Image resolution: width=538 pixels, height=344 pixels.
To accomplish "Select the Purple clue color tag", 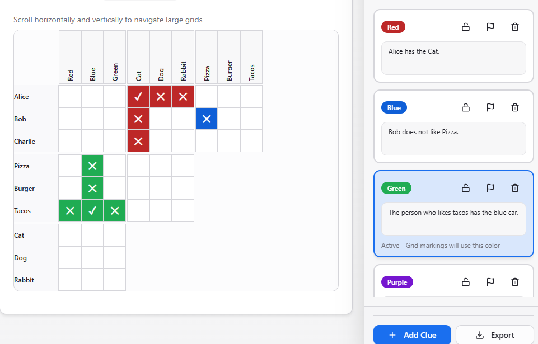I will click(397, 282).
